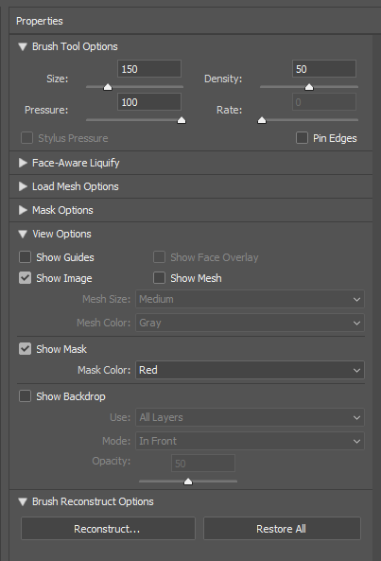Open the backdrop Use dropdown
This screenshot has height=561, width=381.
pos(250,417)
